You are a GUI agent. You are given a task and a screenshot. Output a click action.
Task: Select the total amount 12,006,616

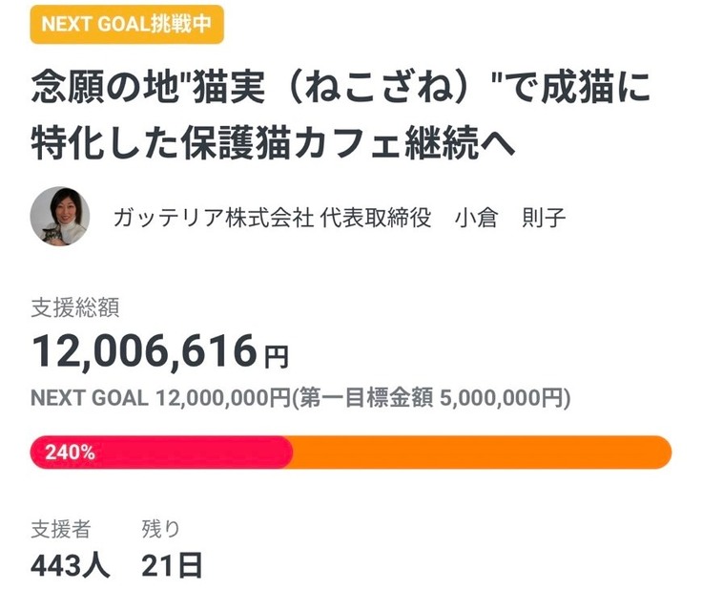pyautogui.click(x=142, y=351)
